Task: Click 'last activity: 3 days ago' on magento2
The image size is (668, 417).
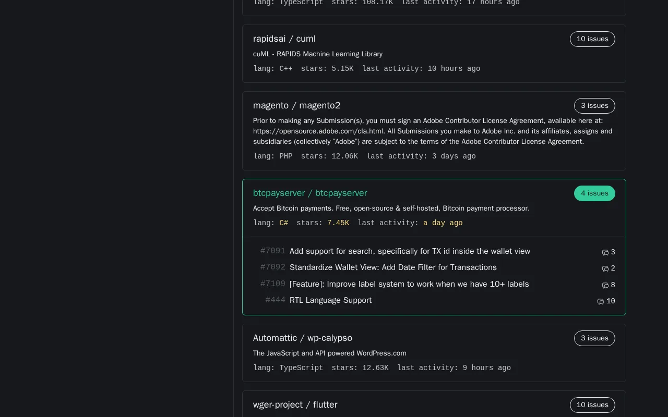Action: (421, 156)
